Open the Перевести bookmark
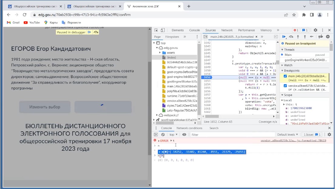The height and width of the screenshot is (189, 335). pyautogui.click(x=71, y=22)
